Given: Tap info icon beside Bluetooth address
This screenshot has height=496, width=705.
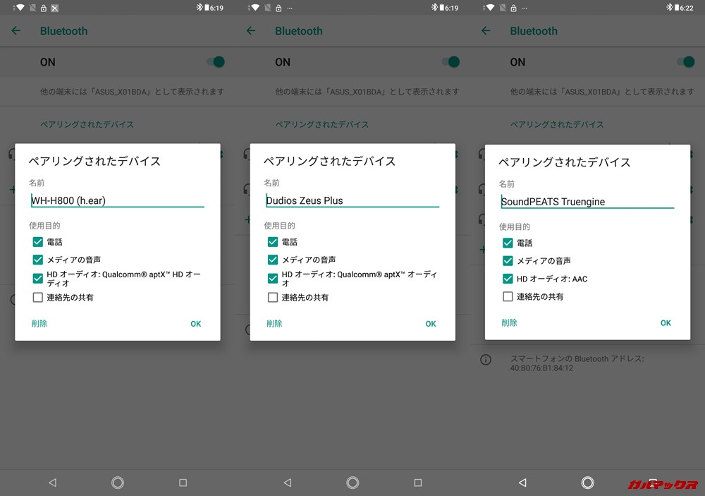Looking at the screenshot, I should tap(486, 360).
